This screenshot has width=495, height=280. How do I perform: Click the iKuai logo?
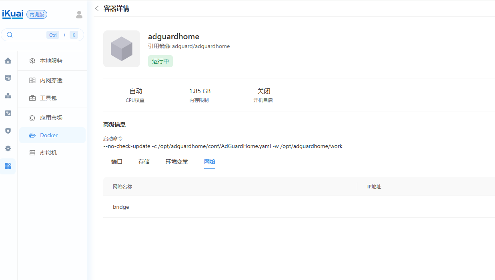13,14
